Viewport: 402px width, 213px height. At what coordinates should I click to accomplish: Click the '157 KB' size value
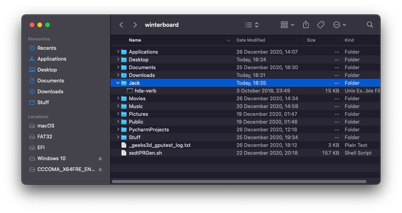[330, 153]
